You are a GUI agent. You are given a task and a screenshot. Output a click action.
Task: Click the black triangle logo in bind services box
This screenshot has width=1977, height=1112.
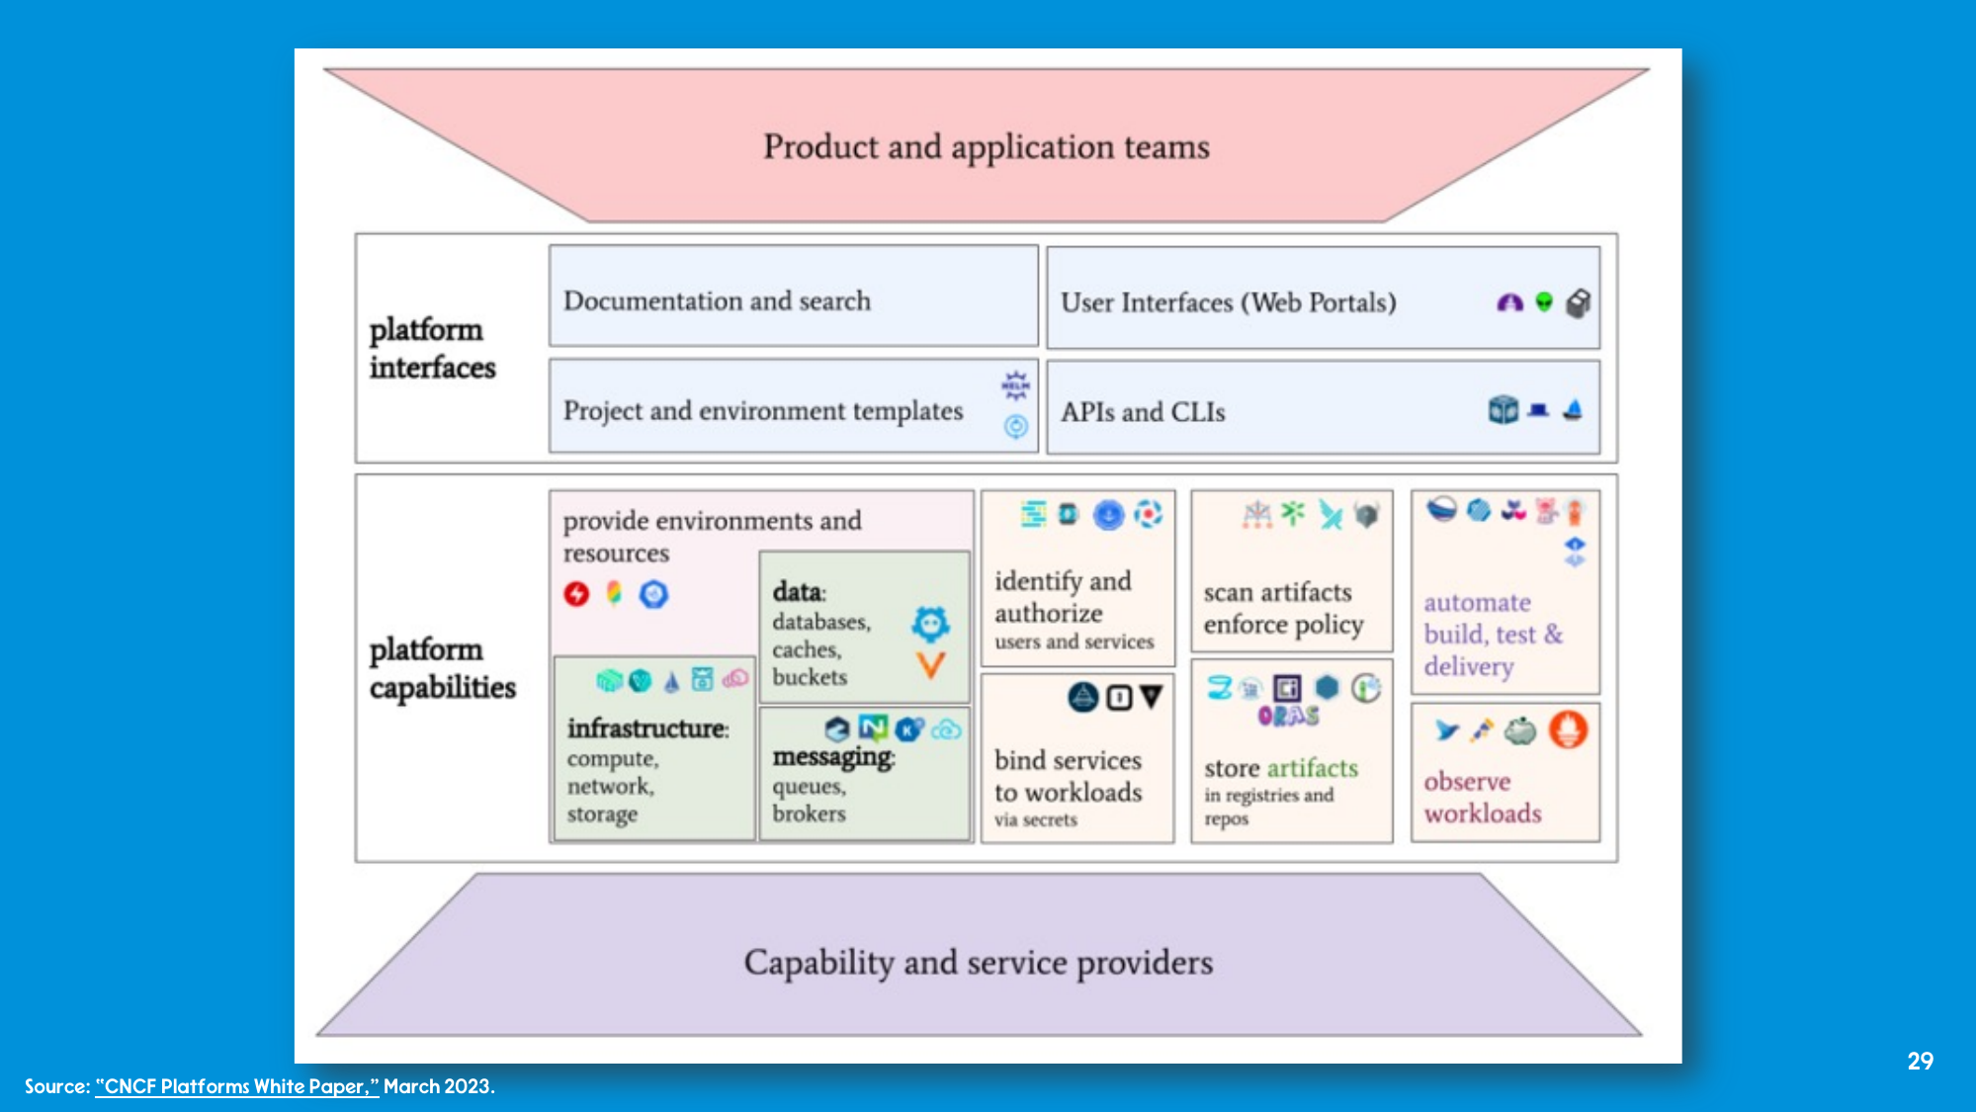[x=1152, y=698]
